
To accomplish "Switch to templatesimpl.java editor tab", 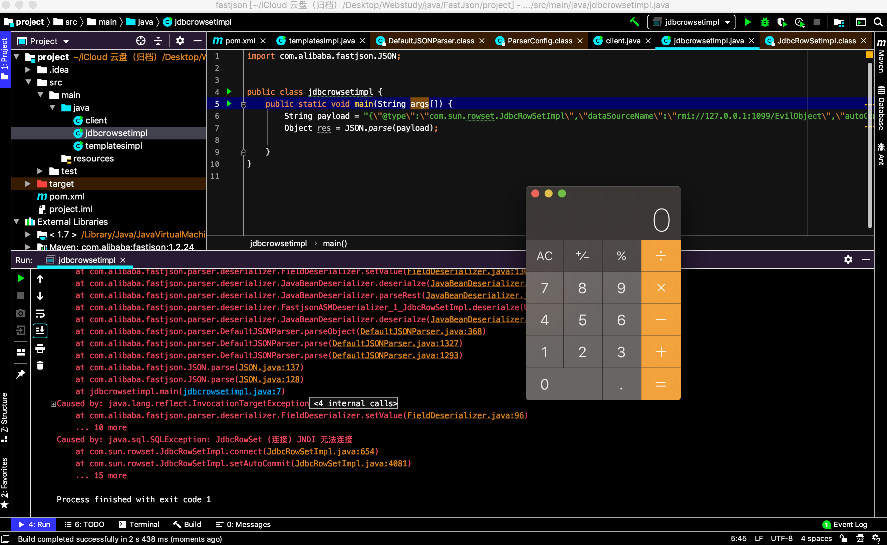I will [x=321, y=41].
